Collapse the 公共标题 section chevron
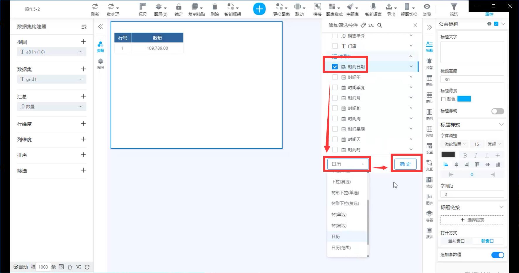 point(503,24)
